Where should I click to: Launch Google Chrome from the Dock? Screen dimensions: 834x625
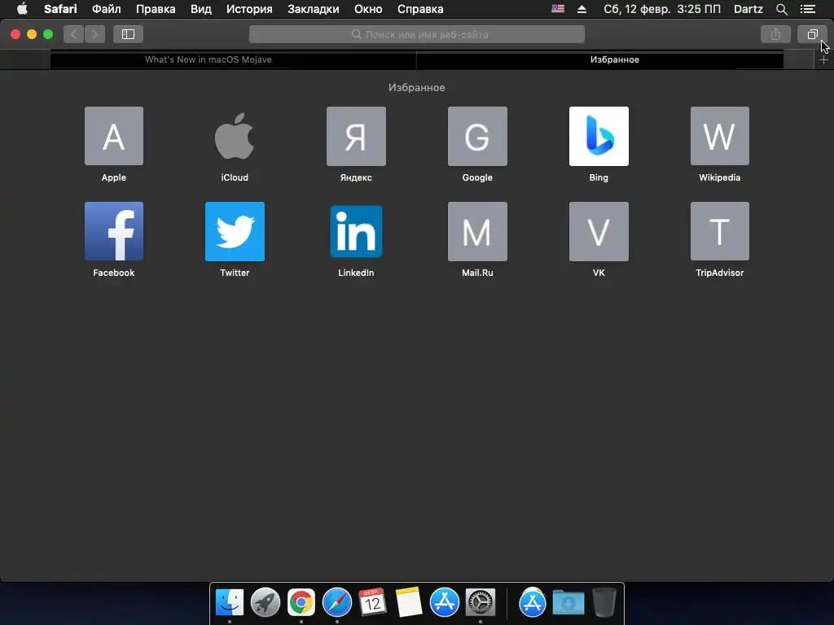(x=301, y=603)
